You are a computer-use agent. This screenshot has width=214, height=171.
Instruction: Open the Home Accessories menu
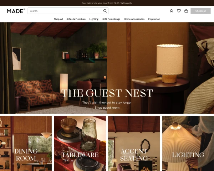tap(134, 19)
